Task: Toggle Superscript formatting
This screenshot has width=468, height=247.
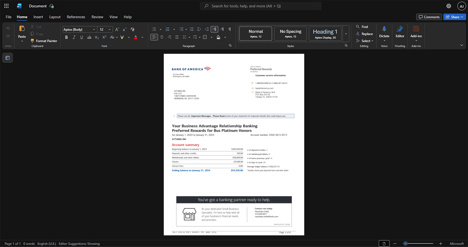Action: 104,37
